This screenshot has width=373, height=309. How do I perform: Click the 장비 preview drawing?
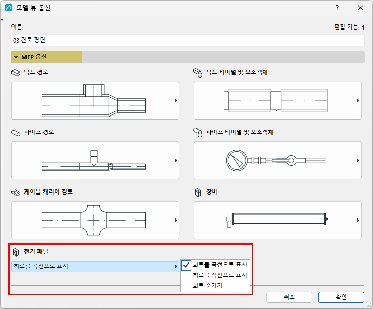tap(276, 220)
